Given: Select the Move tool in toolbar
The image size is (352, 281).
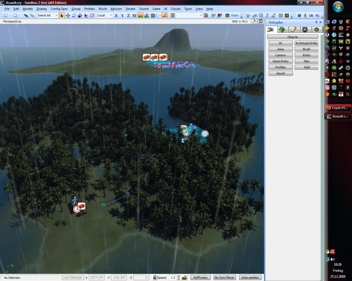Looking at the screenshot, I should click(x=68, y=15).
